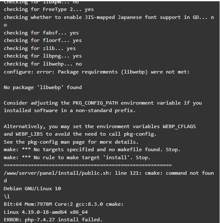
Task: Click the 'checking for libpng... yes' line
Action: [43, 56]
